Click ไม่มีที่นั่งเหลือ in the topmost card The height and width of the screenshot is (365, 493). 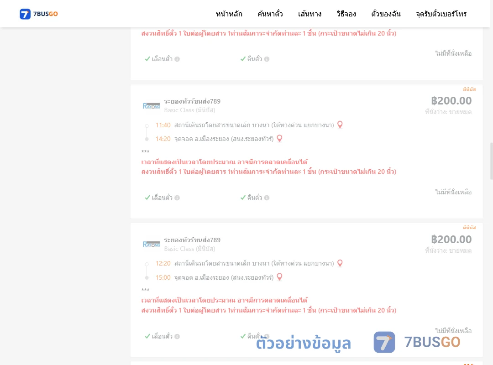pos(453,53)
